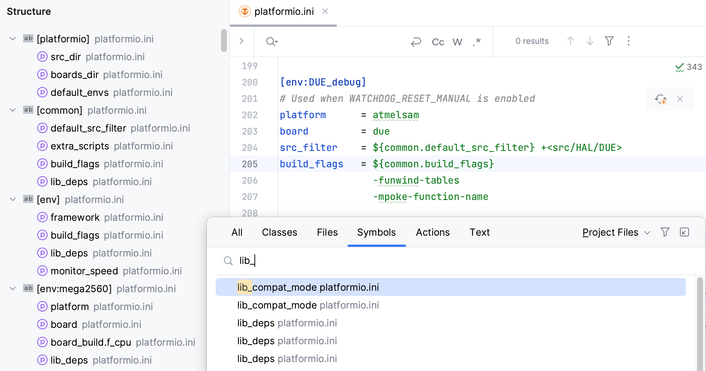Enable whole words matching with W toggle
The width and height of the screenshot is (706, 371).
457,42
